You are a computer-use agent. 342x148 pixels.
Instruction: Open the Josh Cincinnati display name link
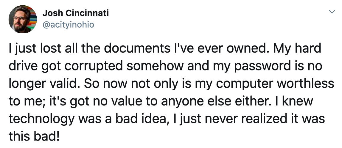[76, 13]
